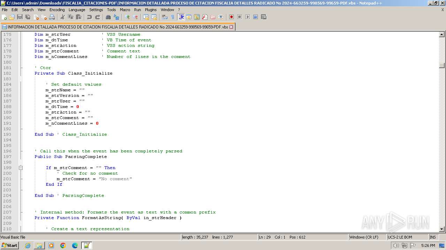Click the vertical scrollbar thumb
This screenshot has width=446, height=250.
442,65
